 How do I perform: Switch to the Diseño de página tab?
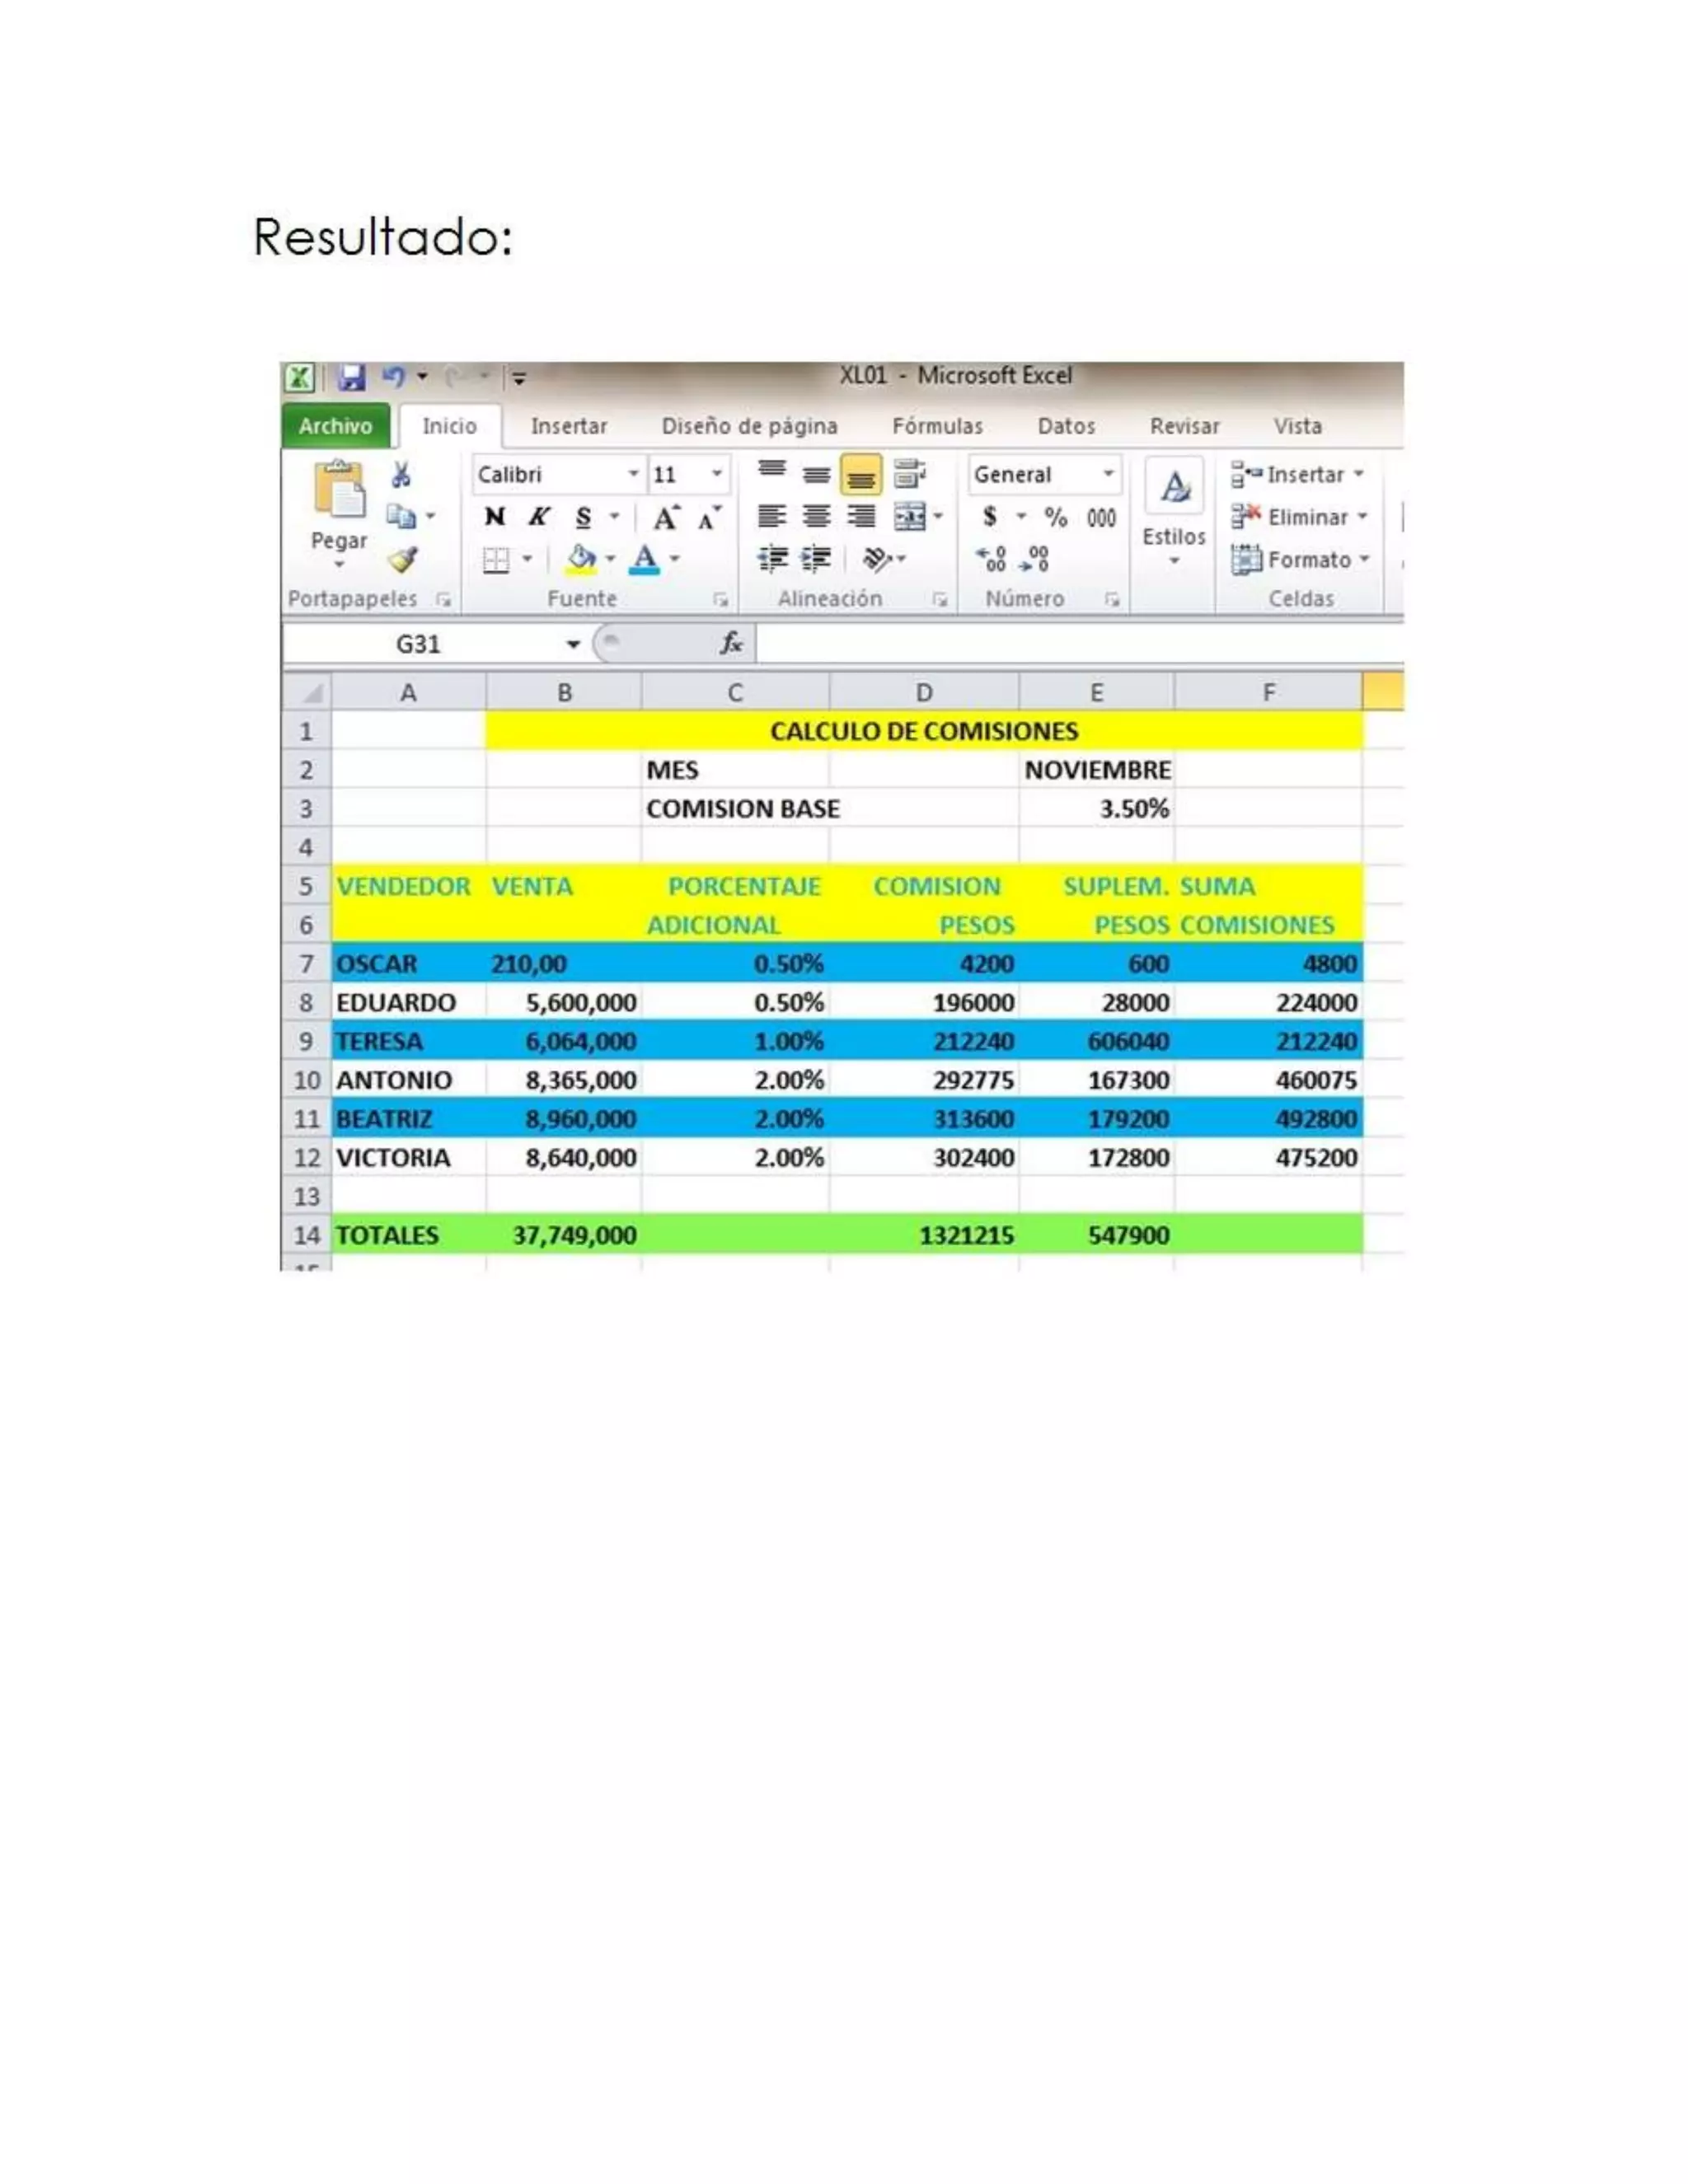749,426
